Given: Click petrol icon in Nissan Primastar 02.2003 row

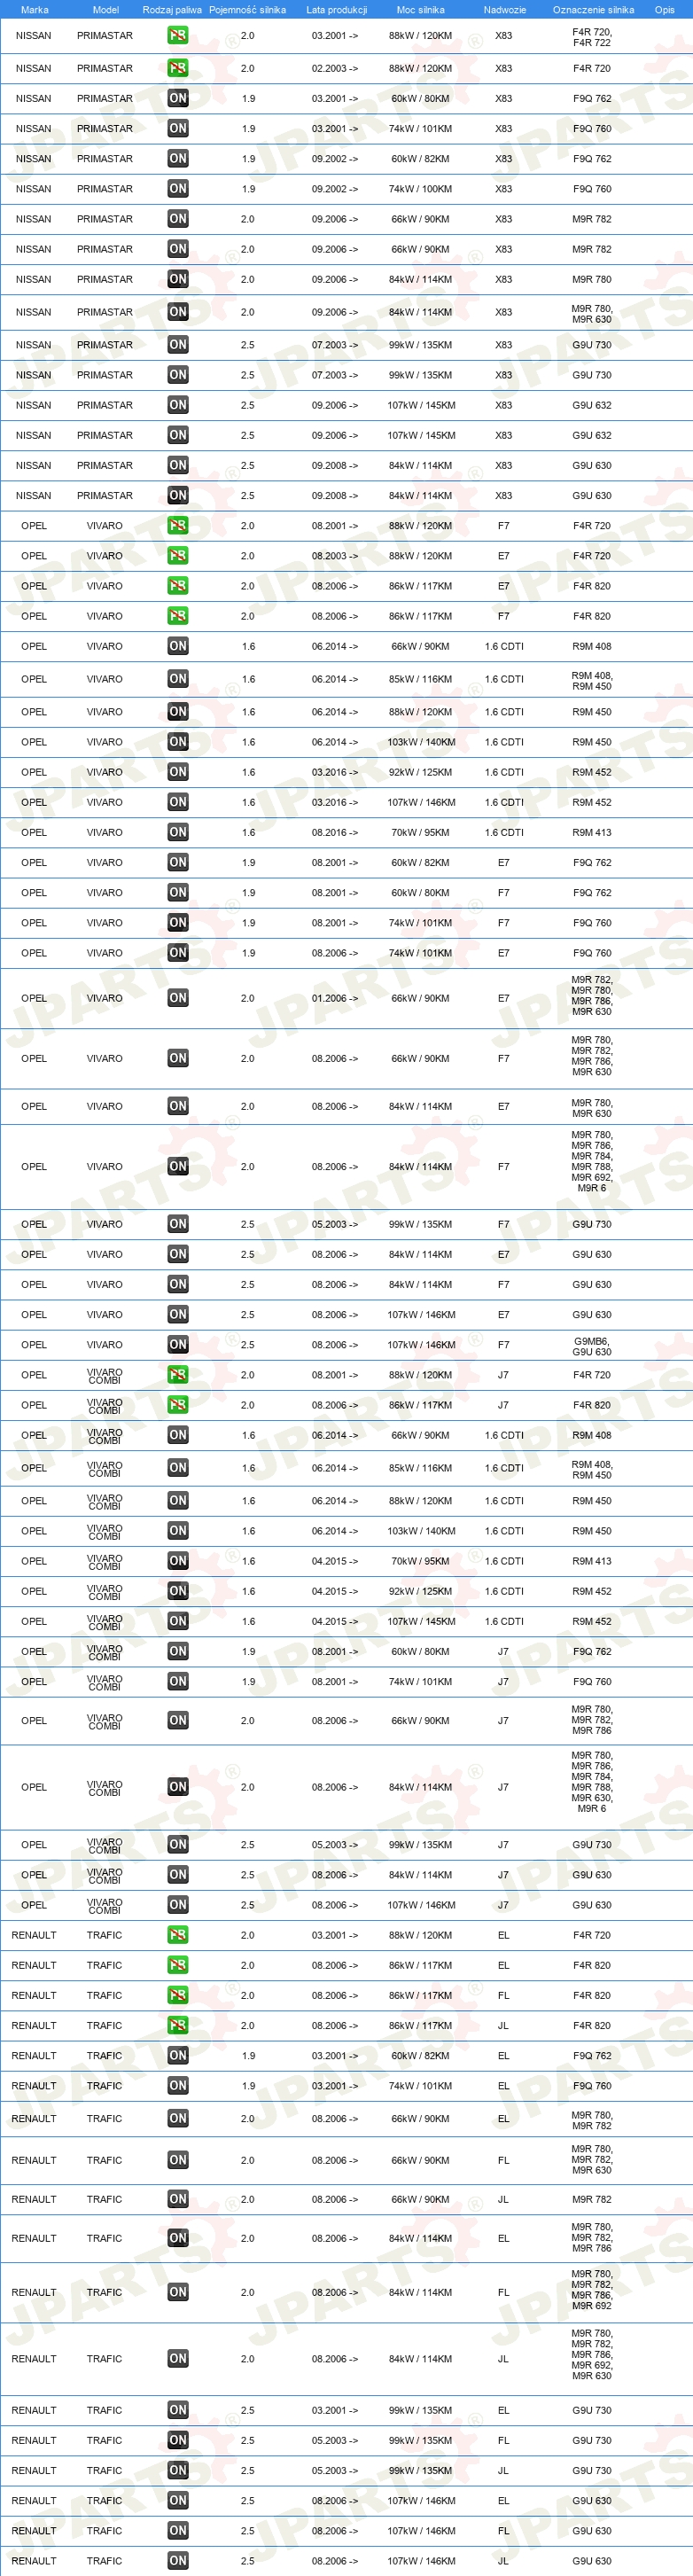Looking at the screenshot, I should tap(178, 68).
